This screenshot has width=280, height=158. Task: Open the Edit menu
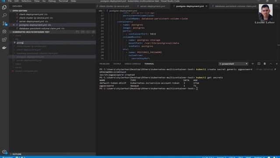(x=17, y=1)
